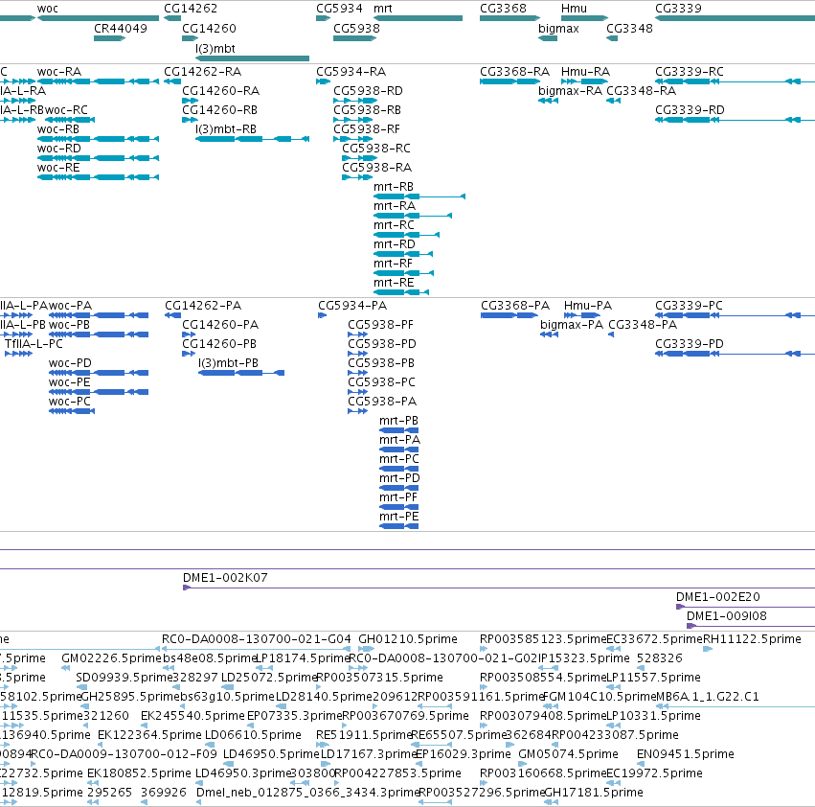
Task: Select protein woc-PA
Action: tap(70, 306)
